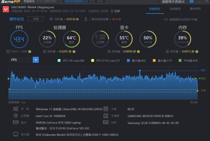Click the graphics card icon in system info

pos(16,122)
